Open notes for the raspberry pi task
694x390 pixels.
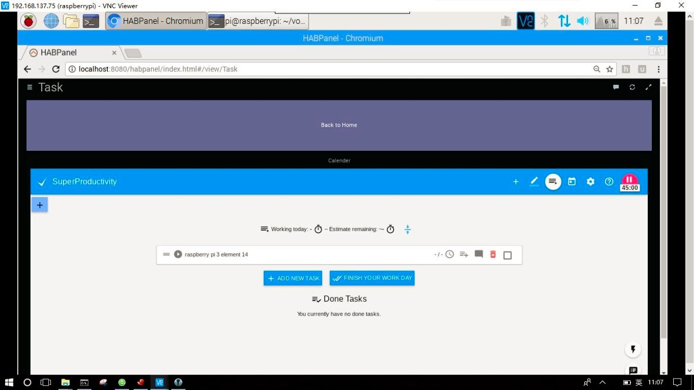(479, 254)
